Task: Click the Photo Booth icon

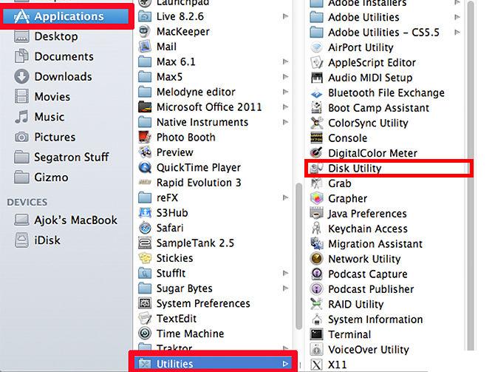Action: (145, 137)
